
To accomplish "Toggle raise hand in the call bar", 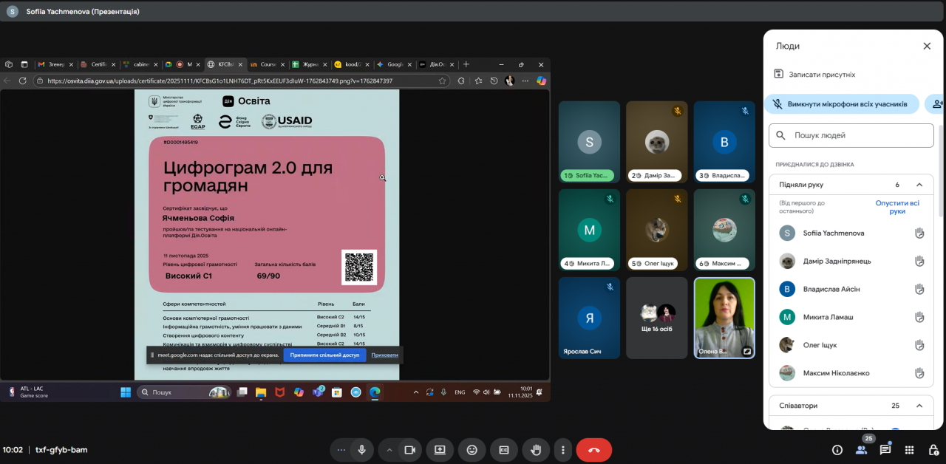I will 536,449.
